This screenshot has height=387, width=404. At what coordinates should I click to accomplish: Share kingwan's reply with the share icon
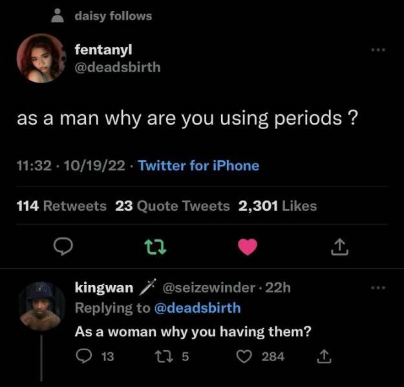point(324,357)
